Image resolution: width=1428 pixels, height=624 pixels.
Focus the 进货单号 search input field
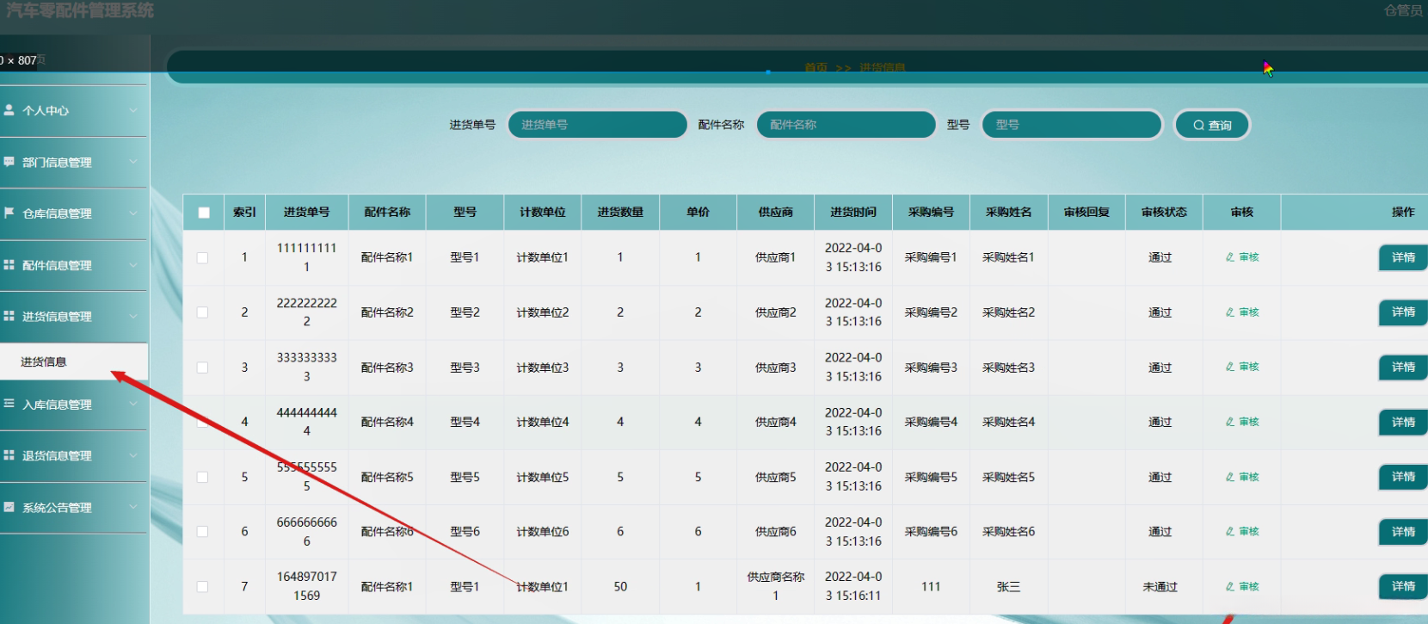598,125
